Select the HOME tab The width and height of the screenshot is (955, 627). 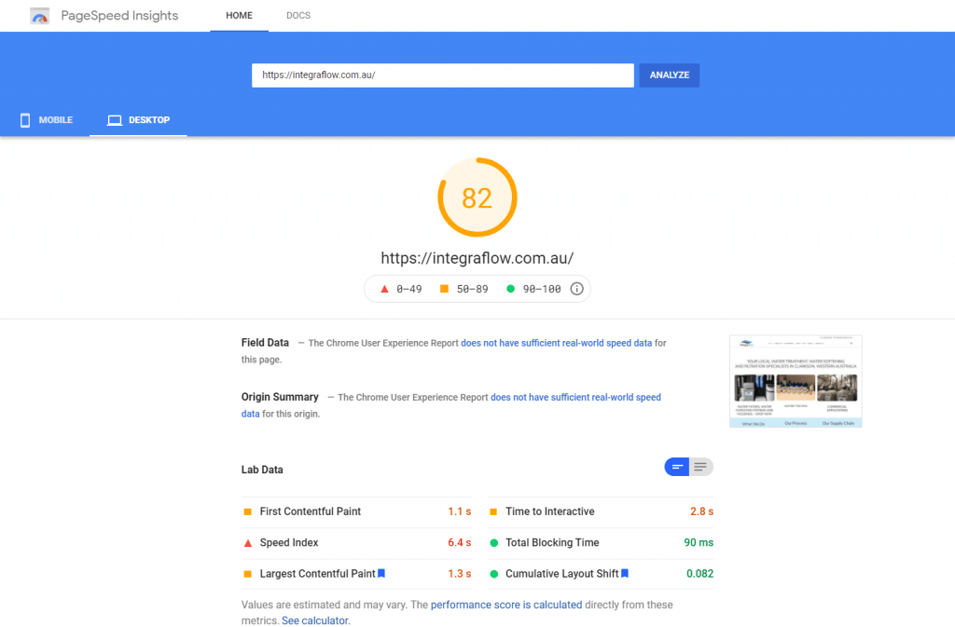click(239, 15)
